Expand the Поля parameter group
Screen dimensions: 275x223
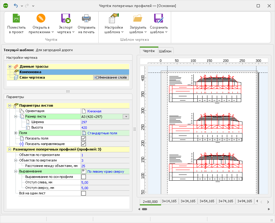tap(16, 133)
